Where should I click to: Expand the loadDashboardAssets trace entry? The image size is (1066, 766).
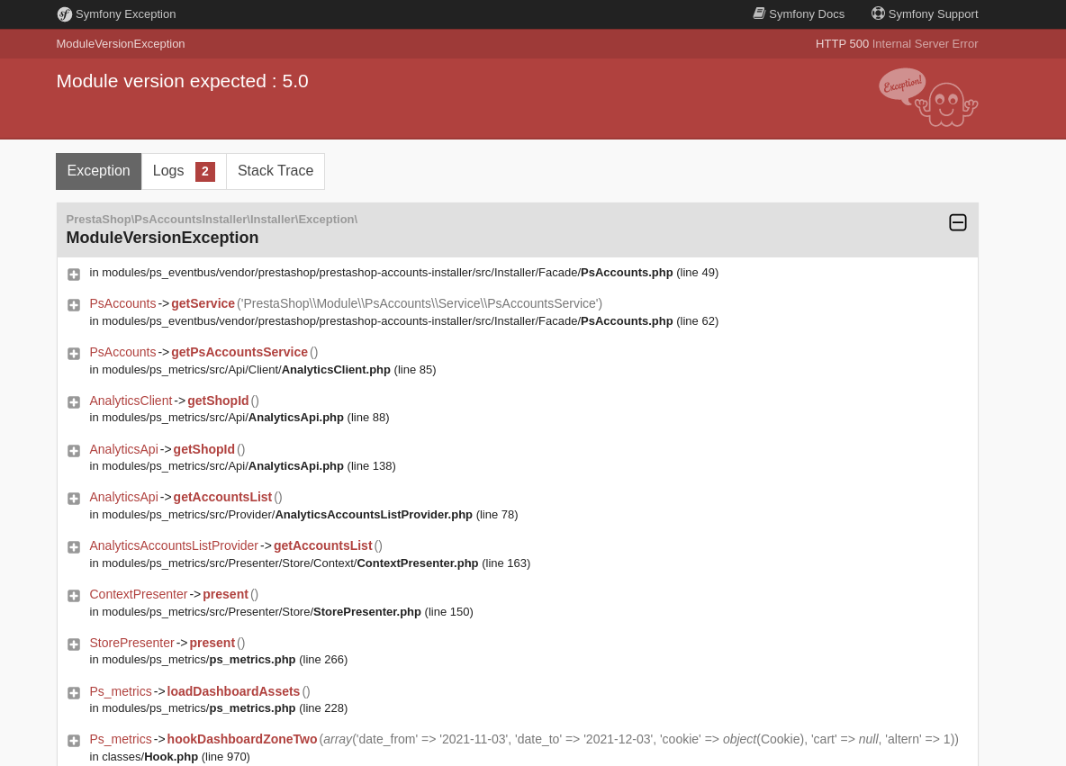click(74, 692)
